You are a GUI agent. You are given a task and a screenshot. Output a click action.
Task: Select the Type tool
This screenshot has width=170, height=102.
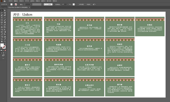pos(2,18)
